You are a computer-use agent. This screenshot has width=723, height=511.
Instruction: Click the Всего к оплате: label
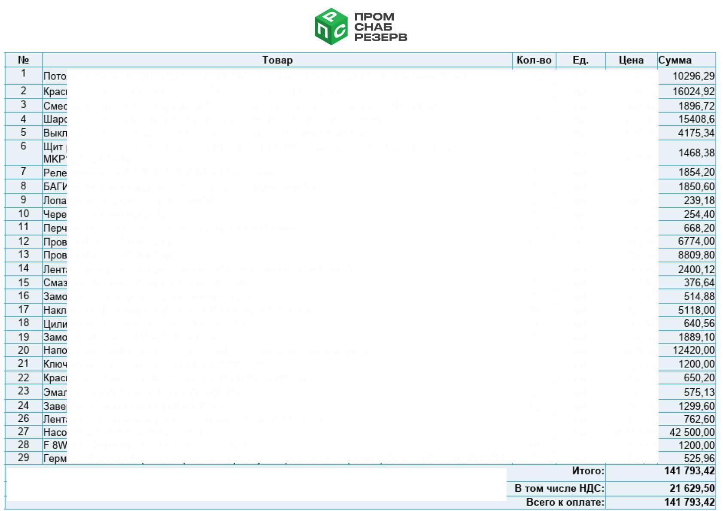point(565,502)
